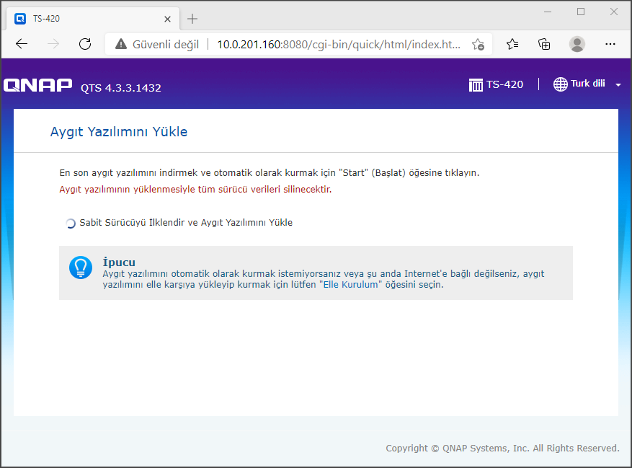The image size is (632, 468).
Task: Click the 'Güvenli değil' security warning
Action: click(157, 44)
